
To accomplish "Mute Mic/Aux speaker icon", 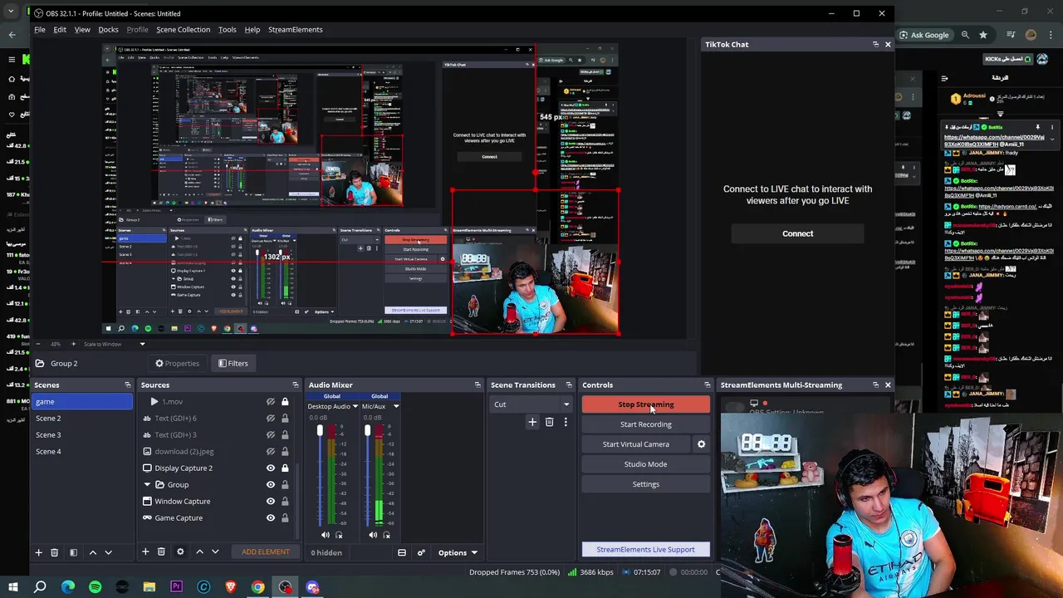I will click(373, 535).
